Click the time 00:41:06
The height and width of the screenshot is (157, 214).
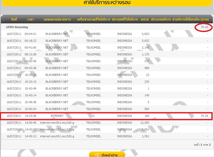tap(31, 48)
